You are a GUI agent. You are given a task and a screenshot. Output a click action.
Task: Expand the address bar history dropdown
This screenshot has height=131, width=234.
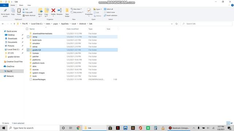pyautogui.click(x=172, y=24)
